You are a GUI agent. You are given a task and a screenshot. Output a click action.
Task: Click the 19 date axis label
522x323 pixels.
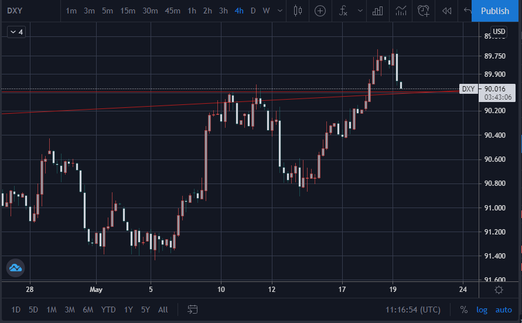393,290
